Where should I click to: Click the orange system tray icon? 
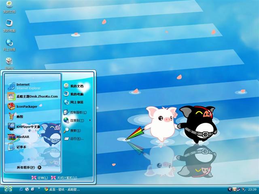pos(234,189)
